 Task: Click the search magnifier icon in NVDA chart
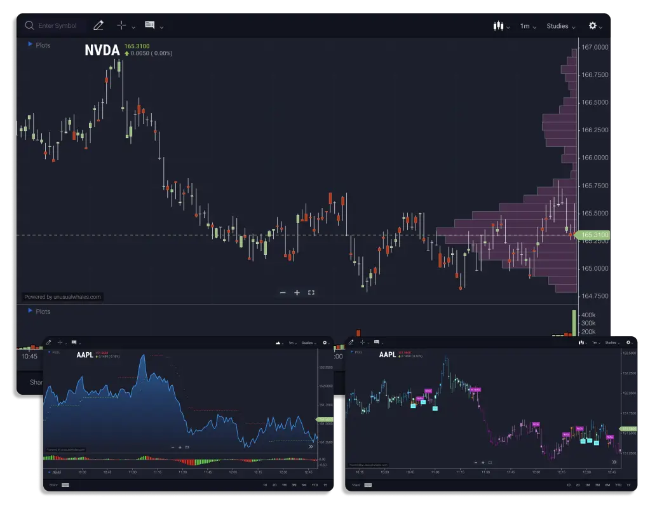[x=29, y=25]
